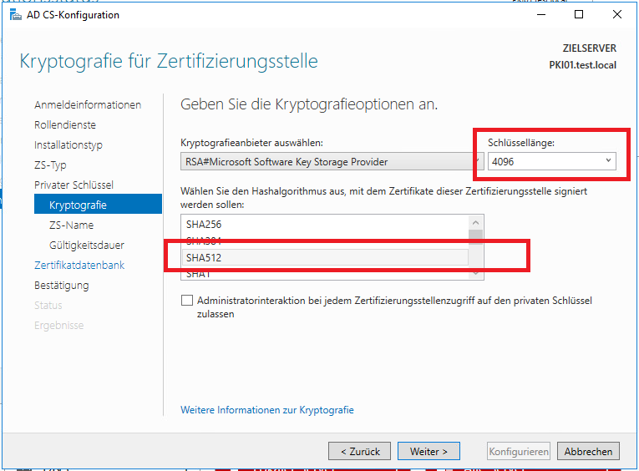The height and width of the screenshot is (471, 639).
Task: Select SHA512 in the hash list
Action: coord(204,257)
